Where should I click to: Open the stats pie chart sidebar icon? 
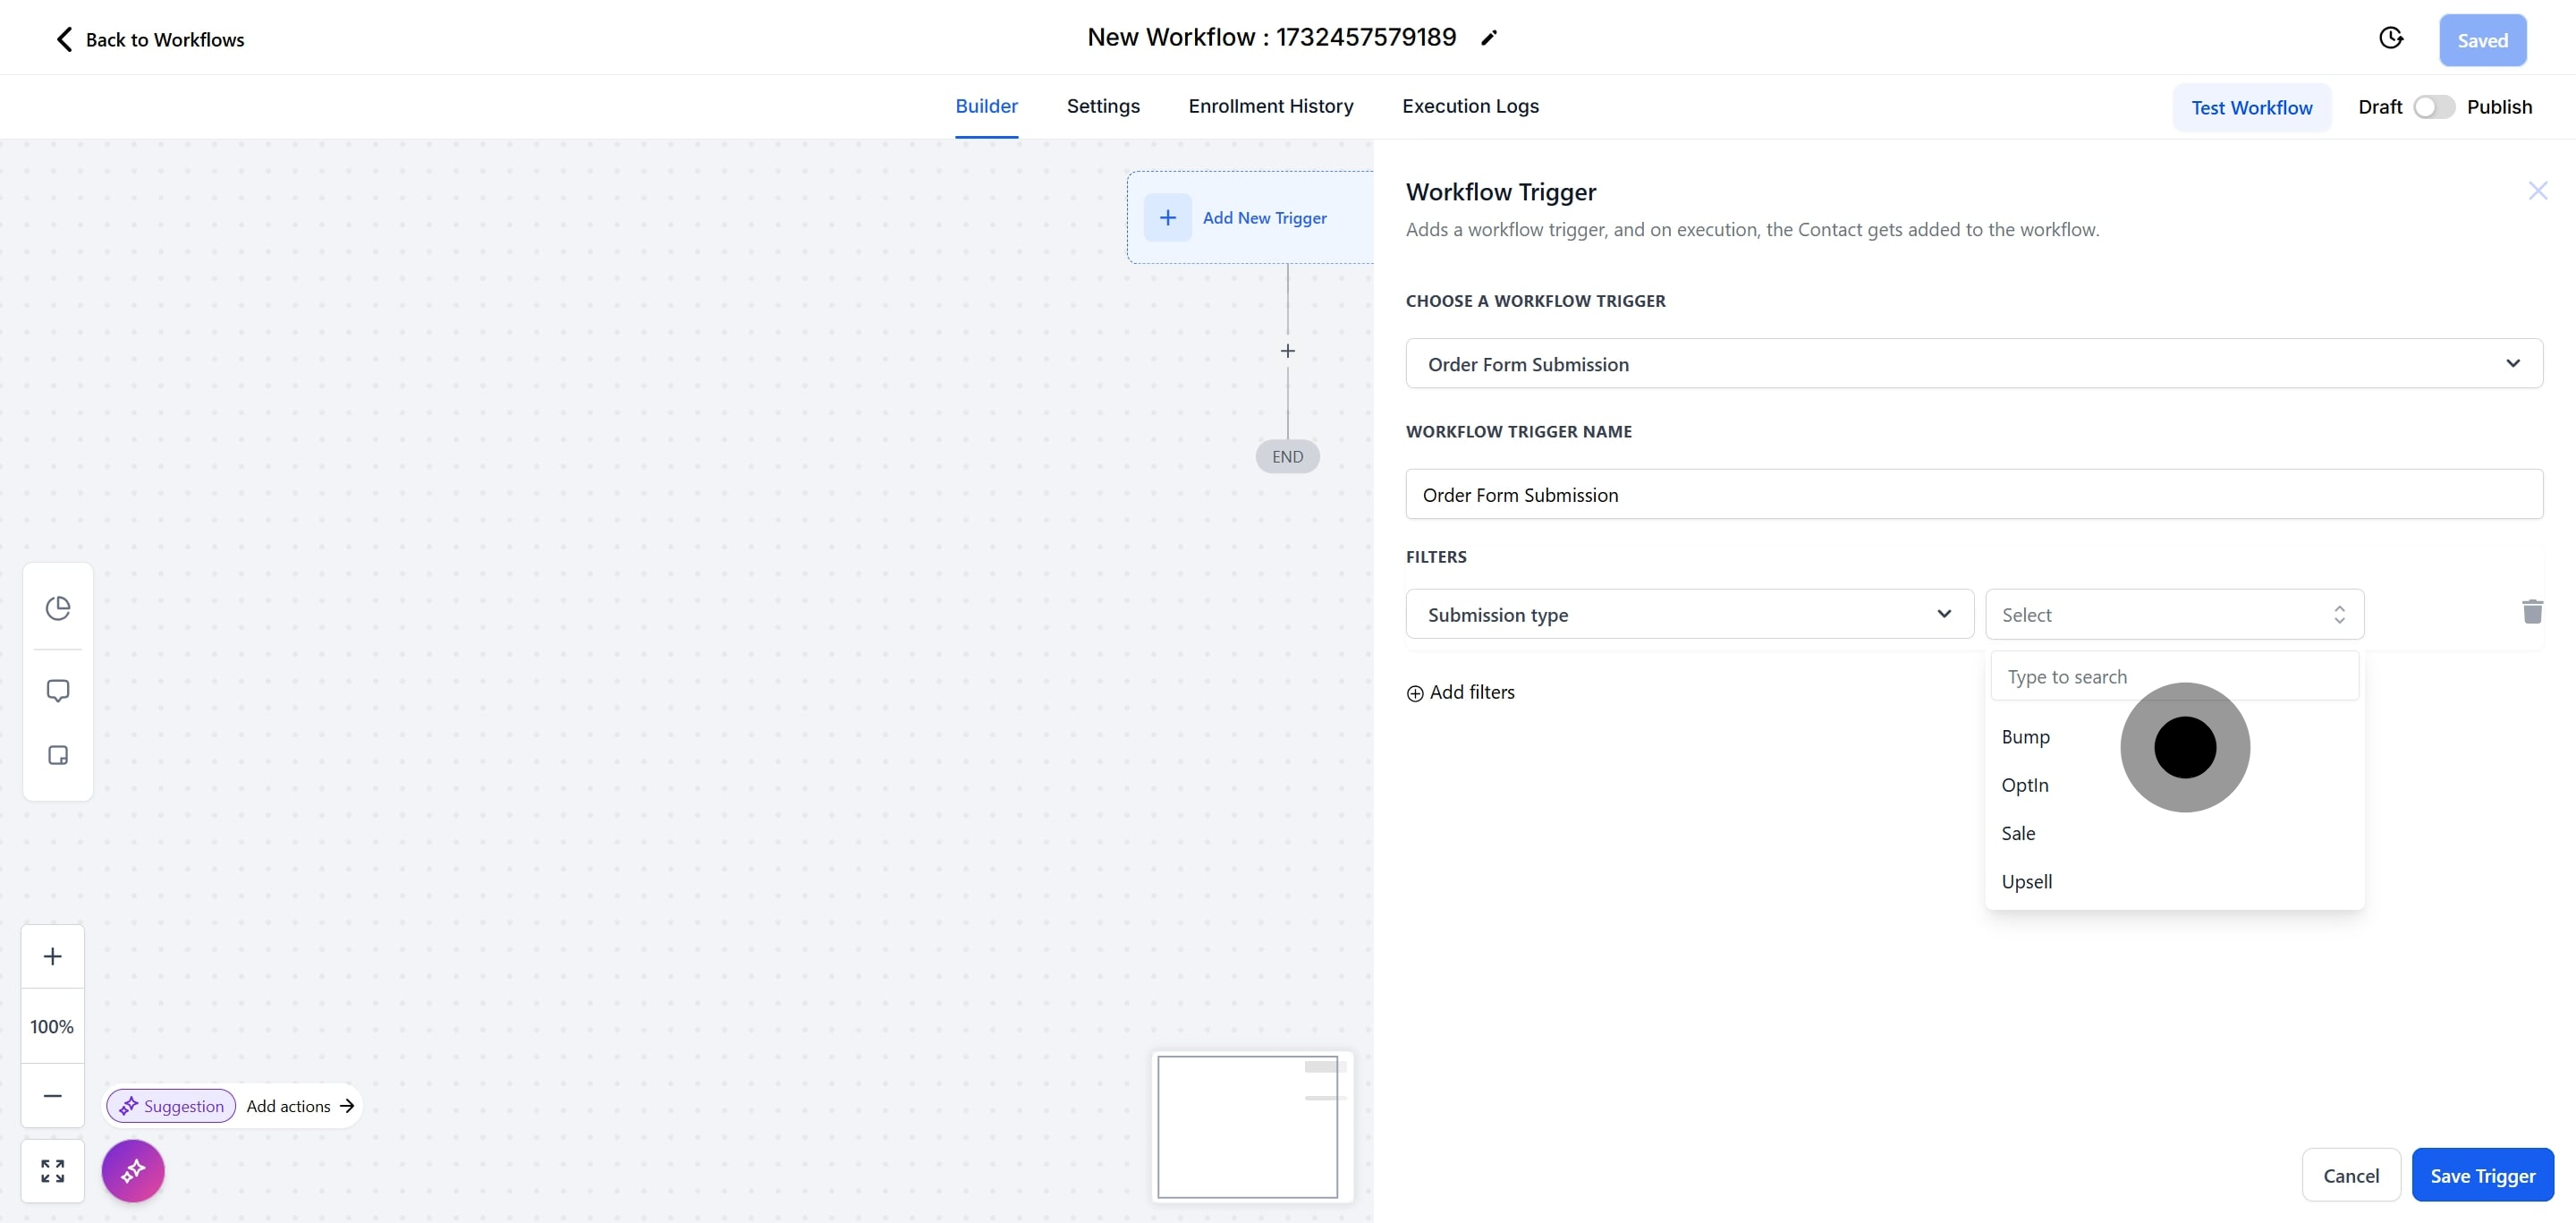tap(58, 608)
